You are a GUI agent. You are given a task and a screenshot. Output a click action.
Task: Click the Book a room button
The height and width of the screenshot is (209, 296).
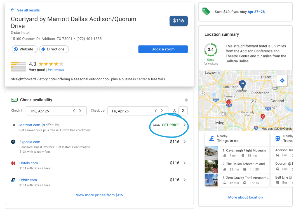point(163,49)
